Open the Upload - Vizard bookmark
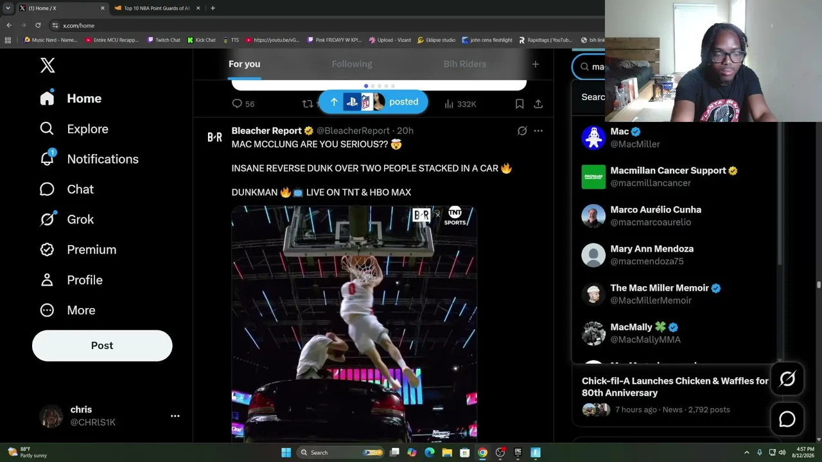822x462 pixels. pos(390,40)
